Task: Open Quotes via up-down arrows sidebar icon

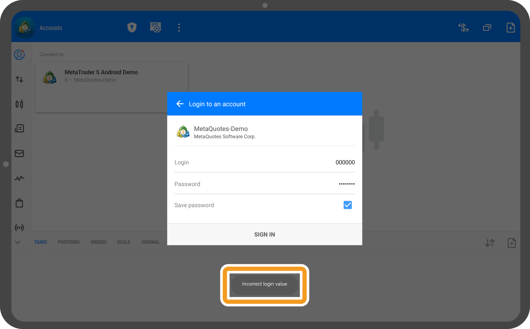Action: tap(19, 79)
